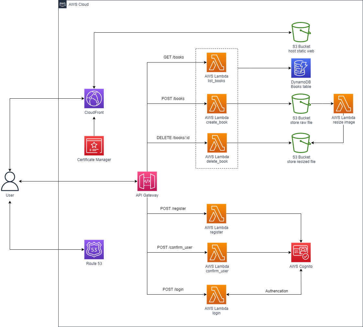The image size is (363, 327).
Task: Select the 'resize image' caption
Action: (344, 122)
